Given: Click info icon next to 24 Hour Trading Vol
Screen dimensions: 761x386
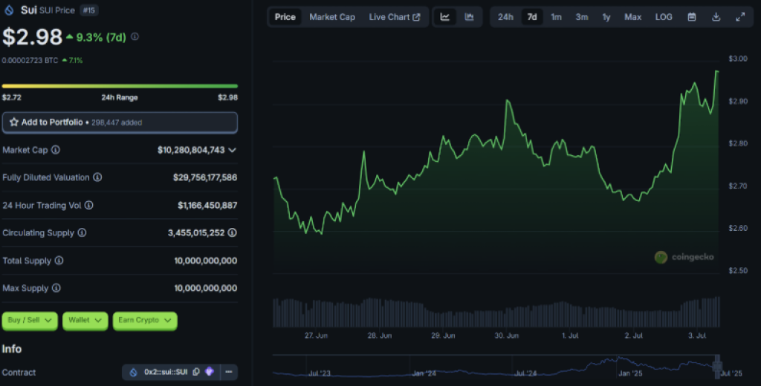Looking at the screenshot, I should [89, 205].
